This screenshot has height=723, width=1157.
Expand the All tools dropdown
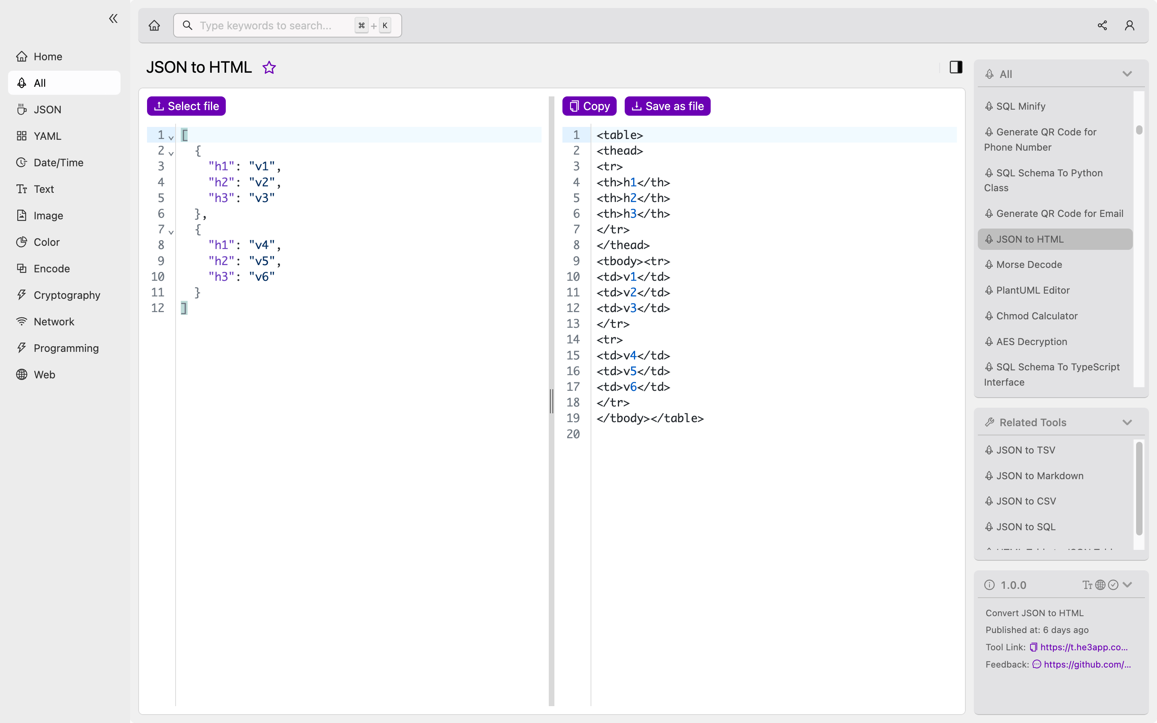click(x=1127, y=74)
